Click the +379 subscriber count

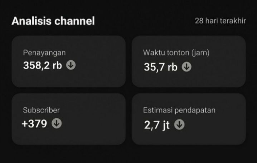[34, 124]
